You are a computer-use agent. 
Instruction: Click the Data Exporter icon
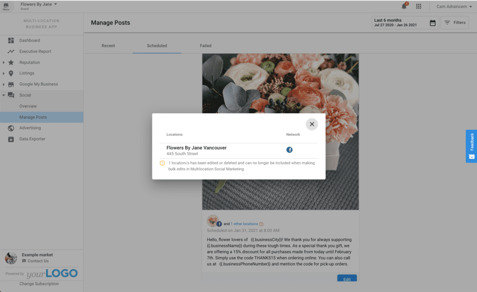[x=11, y=139]
